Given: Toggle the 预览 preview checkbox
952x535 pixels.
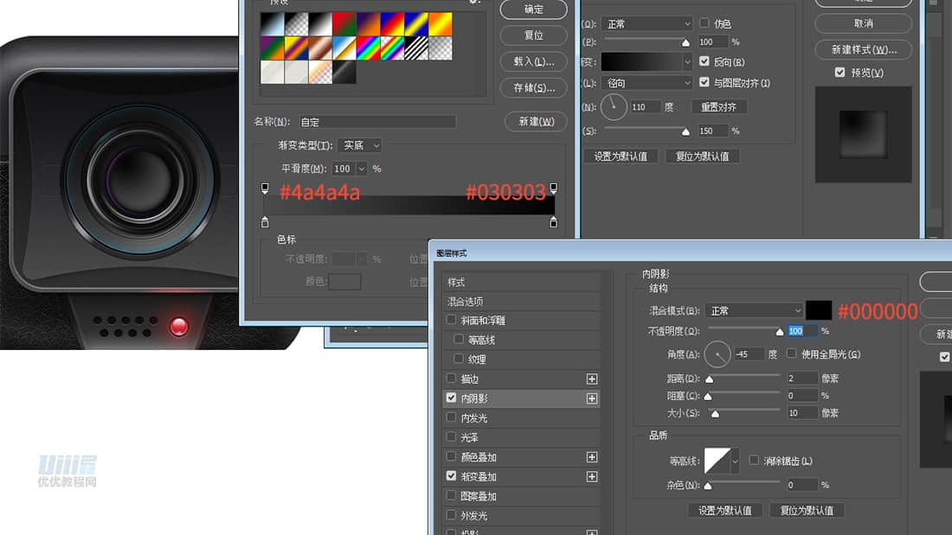Looking at the screenshot, I should click(x=839, y=73).
